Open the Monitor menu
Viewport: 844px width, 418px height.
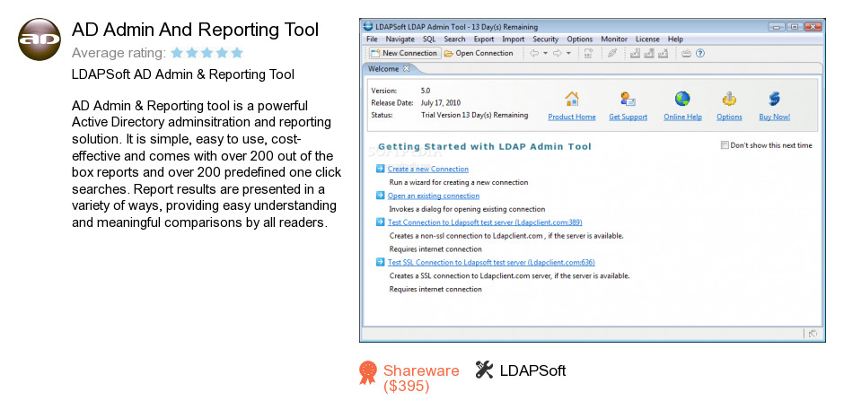tap(614, 39)
